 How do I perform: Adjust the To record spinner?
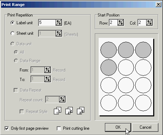point(48,79)
